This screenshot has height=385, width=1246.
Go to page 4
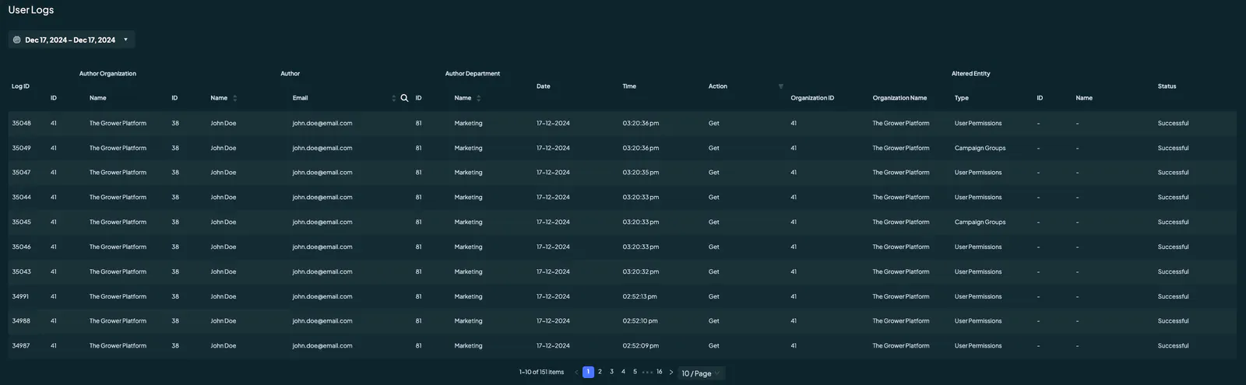pos(623,372)
